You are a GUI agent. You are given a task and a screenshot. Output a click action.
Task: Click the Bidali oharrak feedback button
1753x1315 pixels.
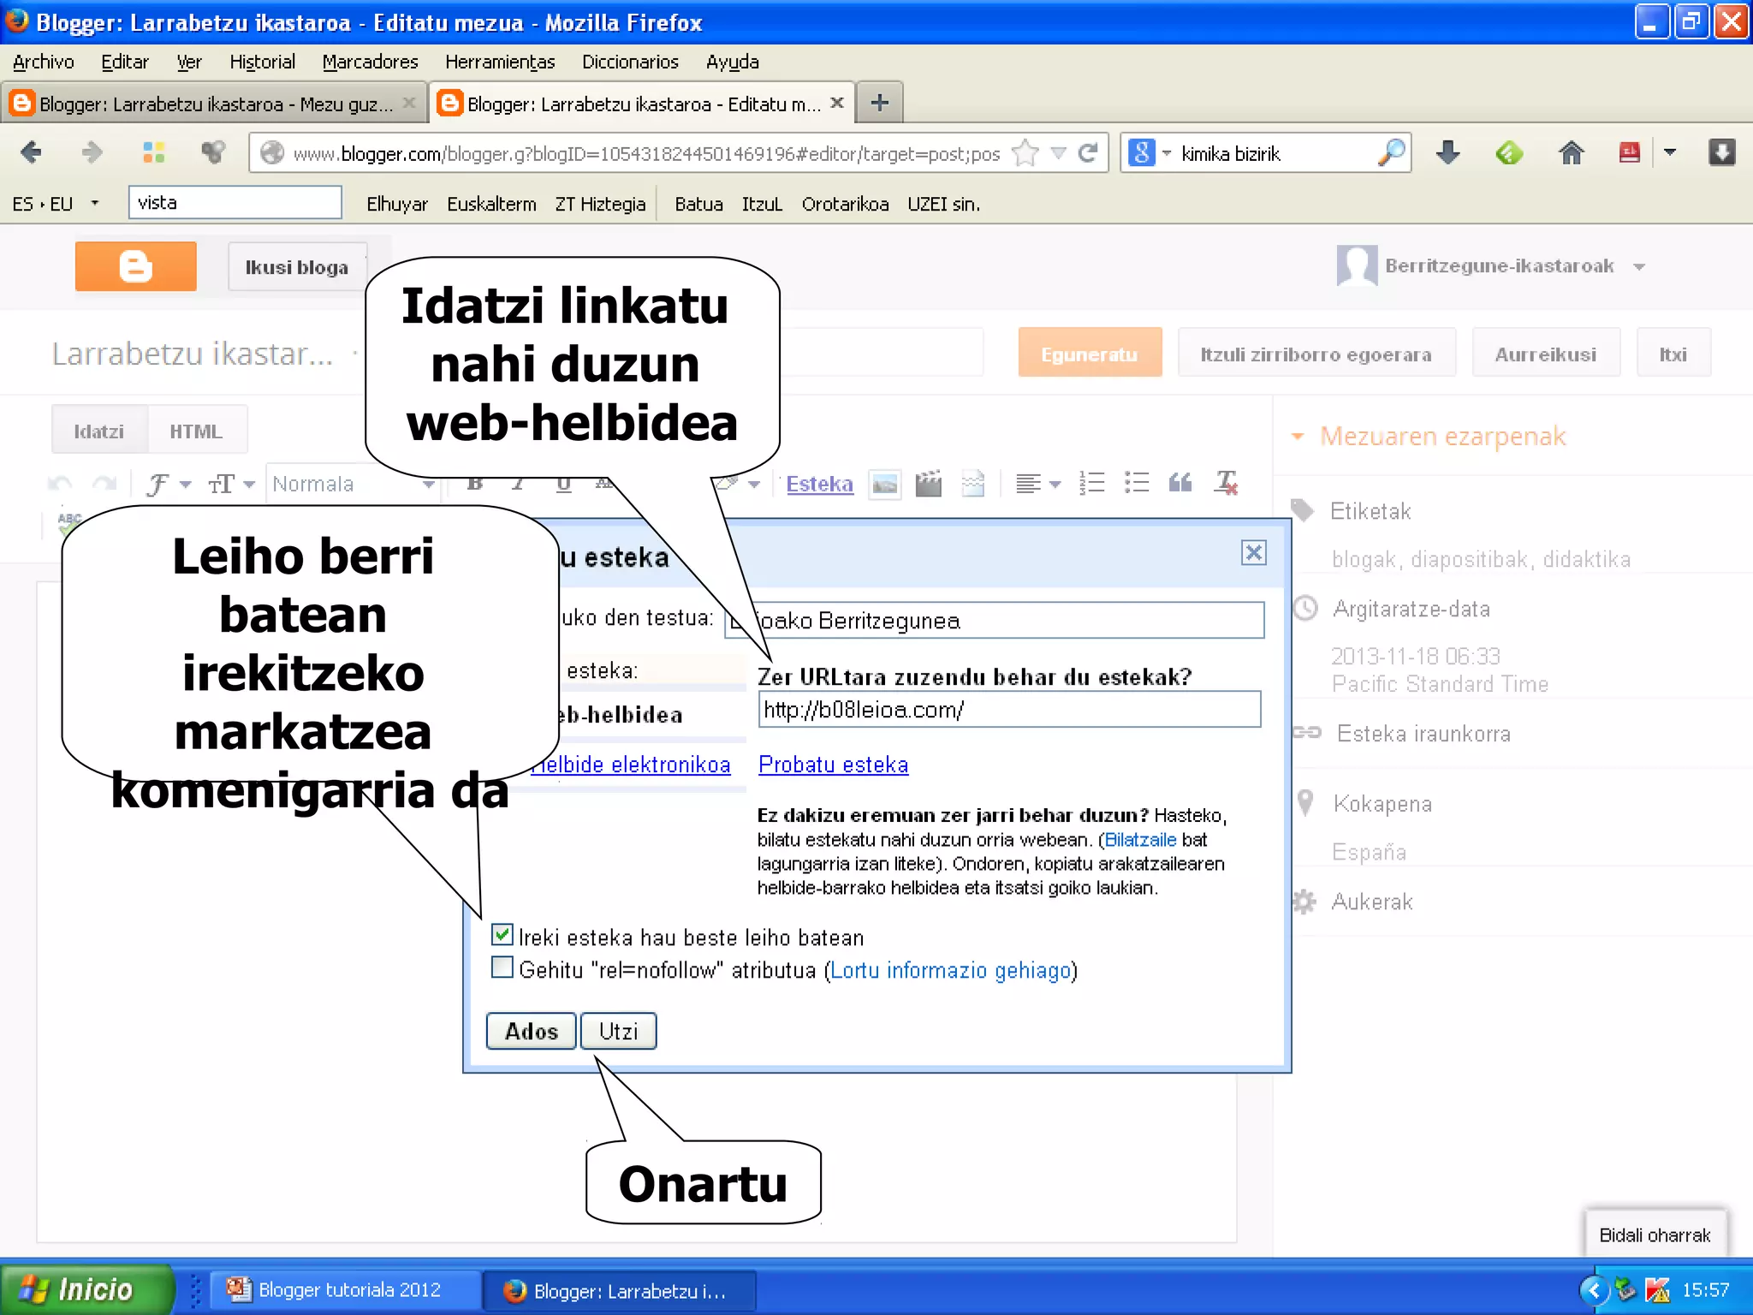point(1655,1235)
